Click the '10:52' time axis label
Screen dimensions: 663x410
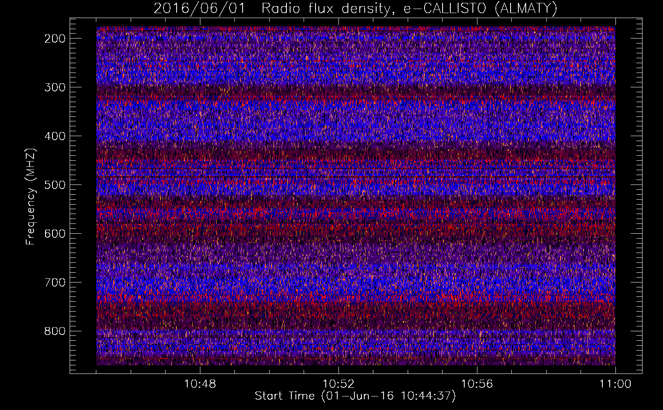[338, 384]
